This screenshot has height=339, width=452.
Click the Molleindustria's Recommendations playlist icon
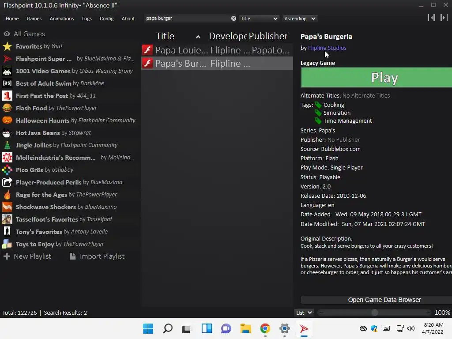(x=7, y=158)
